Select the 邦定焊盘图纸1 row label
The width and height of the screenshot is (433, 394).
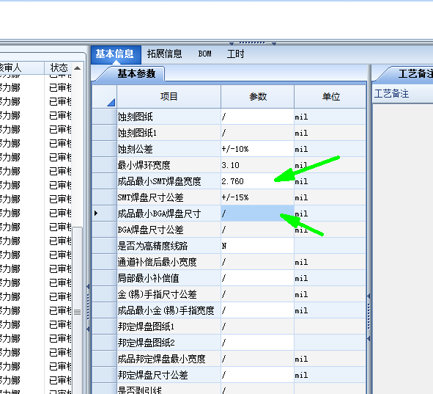coord(146,326)
